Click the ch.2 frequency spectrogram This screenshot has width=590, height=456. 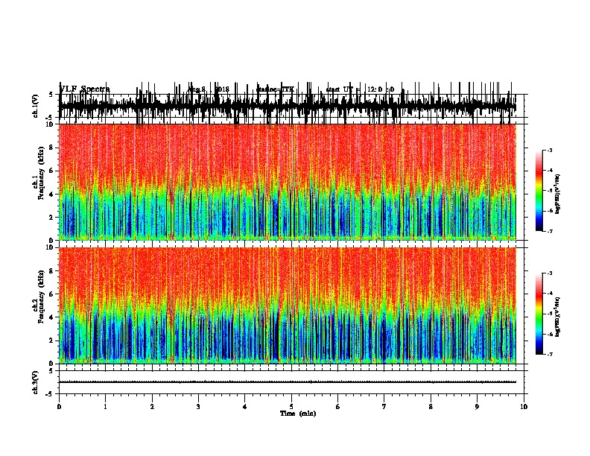pos(288,305)
